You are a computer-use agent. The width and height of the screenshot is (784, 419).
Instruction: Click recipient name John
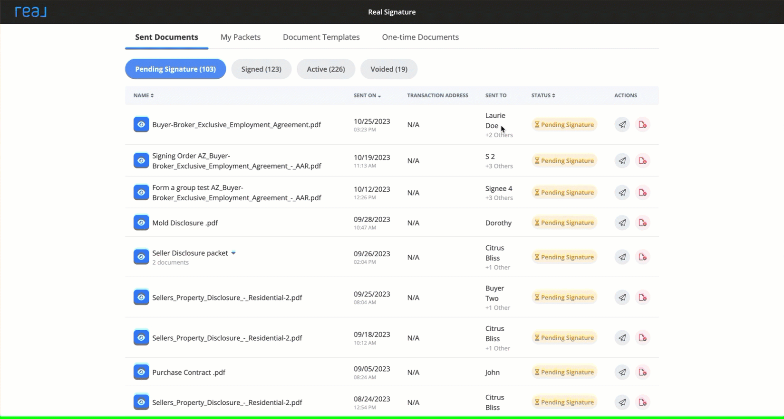coord(492,372)
